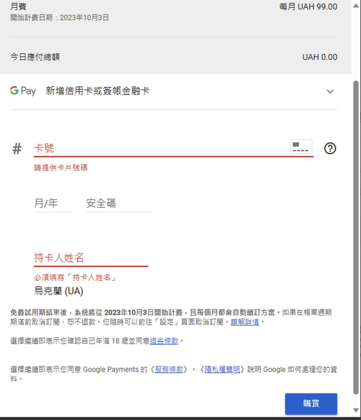The image size is (361, 420).
Task: Open the 瞭解詳情 learn more link
Action: (x=245, y=322)
